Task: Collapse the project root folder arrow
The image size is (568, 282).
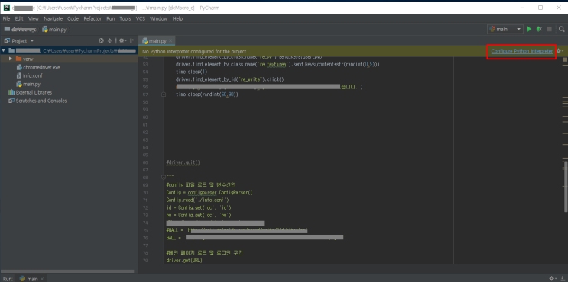Action: pos(4,50)
